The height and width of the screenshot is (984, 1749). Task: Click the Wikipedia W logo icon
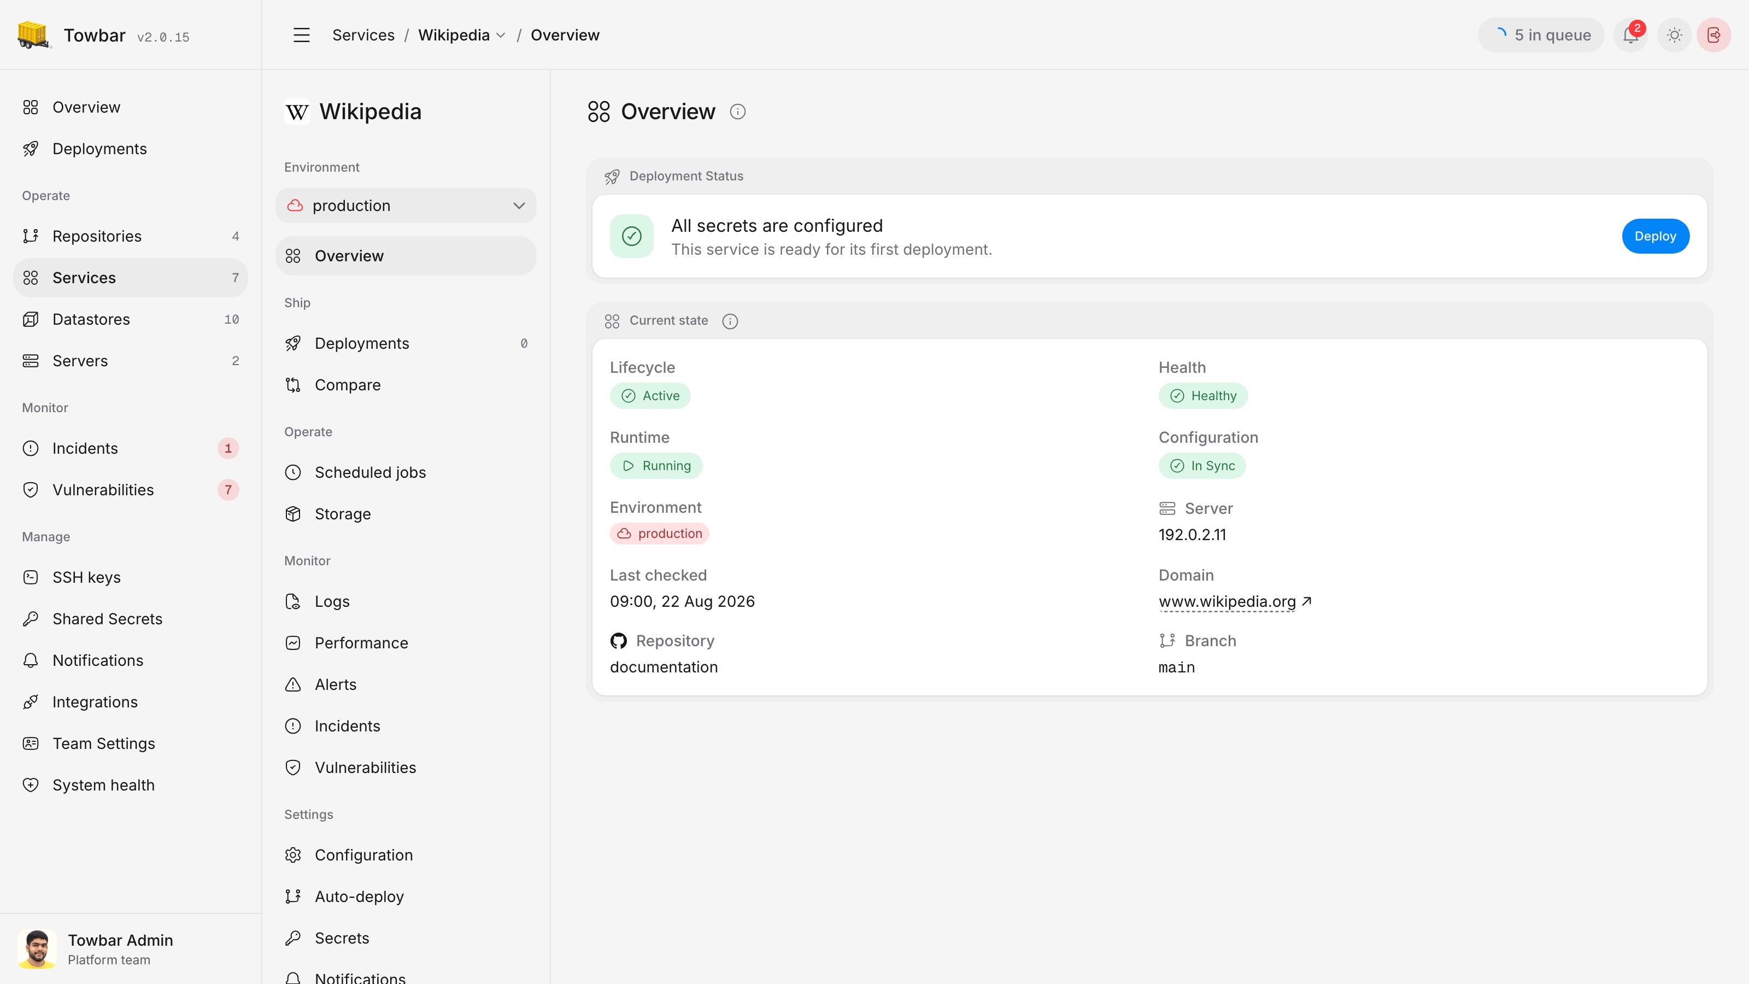297,112
